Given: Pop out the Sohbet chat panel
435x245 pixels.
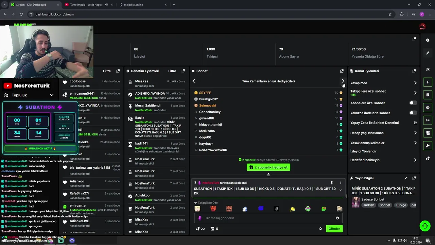Looking at the screenshot, I should coord(342,71).
